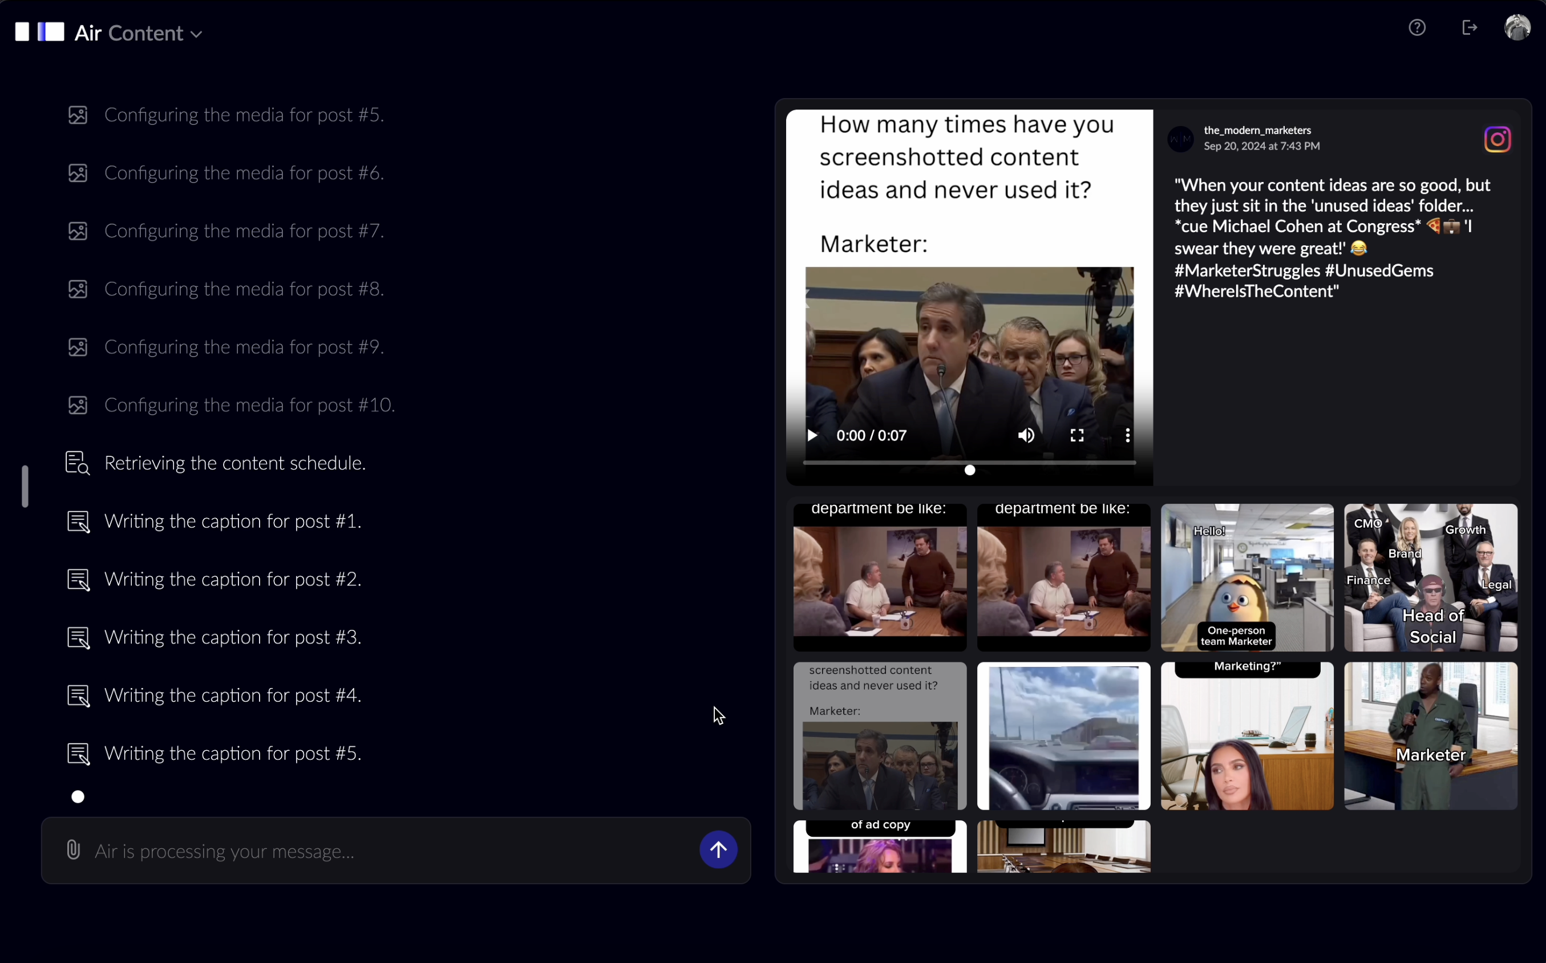Play the Michael Cohen video

pos(812,436)
